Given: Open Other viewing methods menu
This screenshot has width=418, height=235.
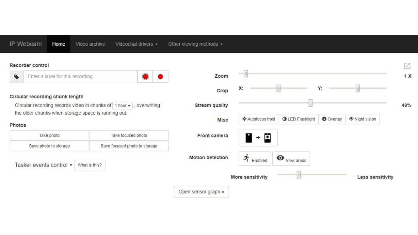Looking at the screenshot, I should 195,44.
